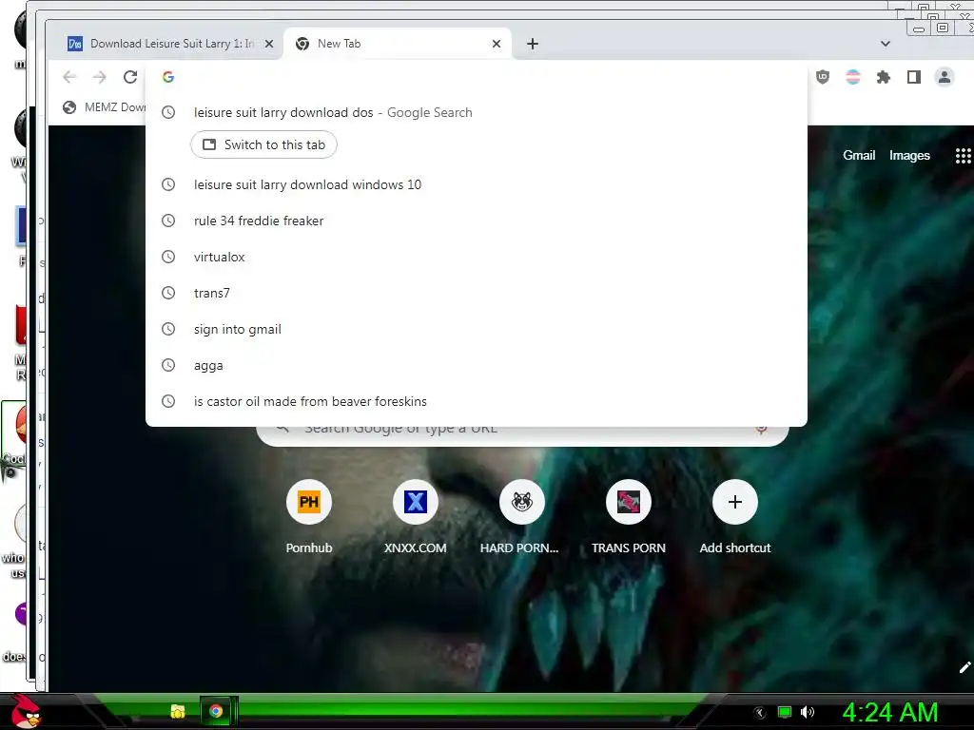Click the striped flag extension icon
This screenshot has width=974, height=730.
pyautogui.click(x=853, y=77)
